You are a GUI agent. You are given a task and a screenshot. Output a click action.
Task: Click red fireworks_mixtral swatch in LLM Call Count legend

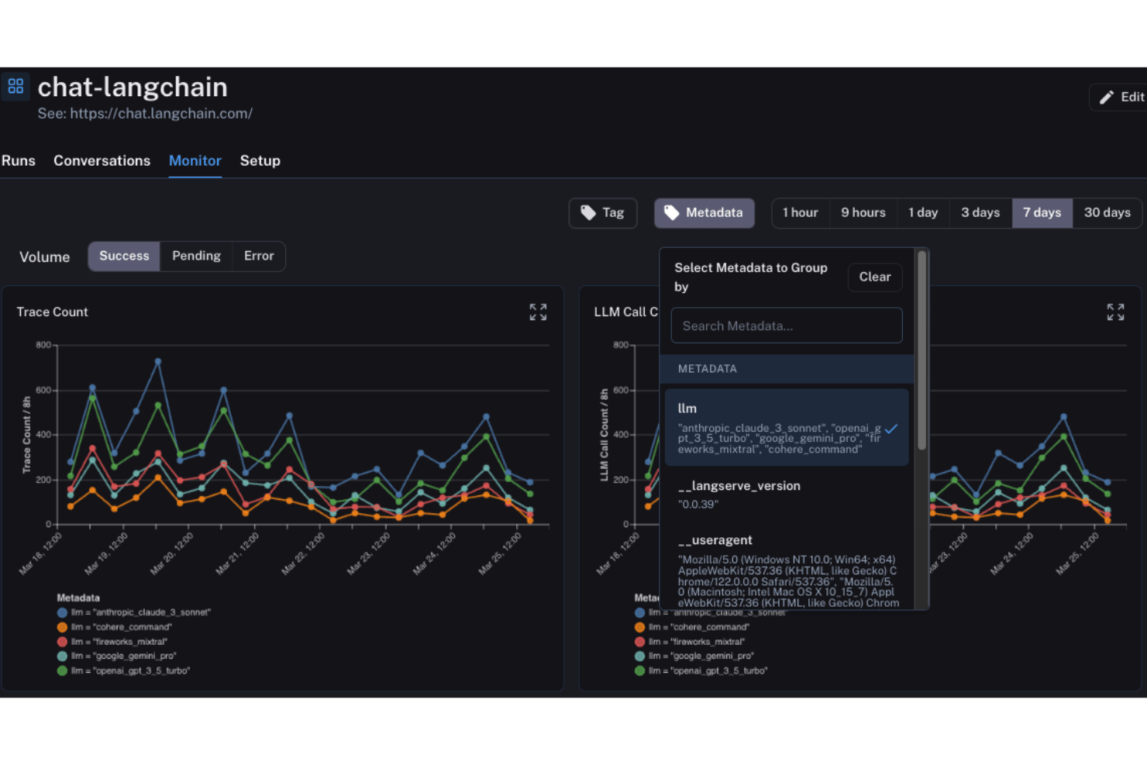pyautogui.click(x=639, y=642)
